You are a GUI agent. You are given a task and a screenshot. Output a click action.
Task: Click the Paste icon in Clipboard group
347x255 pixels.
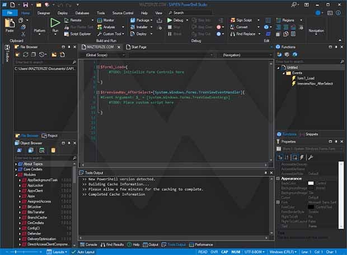point(10,23)
